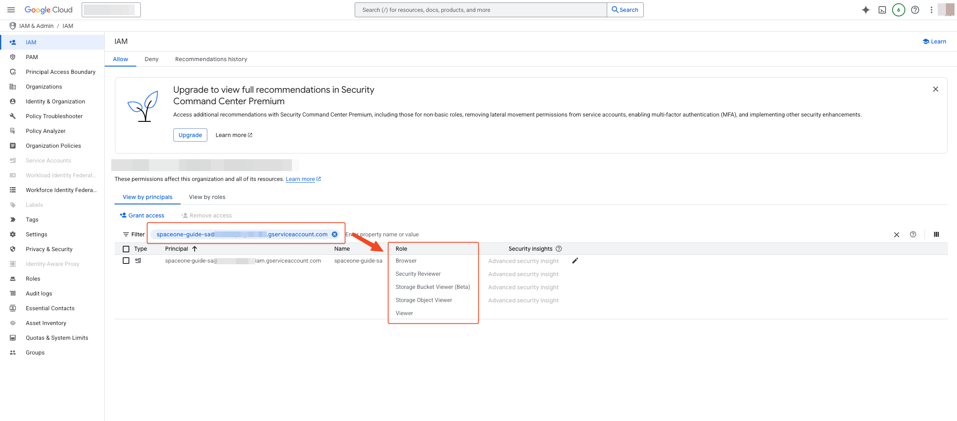Activate Cloud Shell terminal icon
The width and height of the screenshot is (957, 421).
(x=882, y=10)
